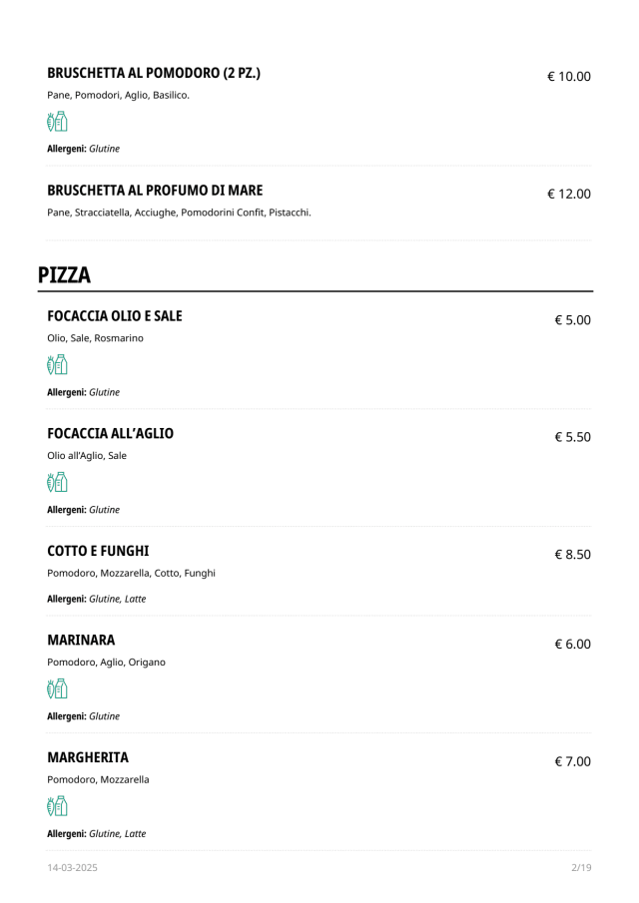Select the Cotto e Funghi dish title

pos(99,551)
